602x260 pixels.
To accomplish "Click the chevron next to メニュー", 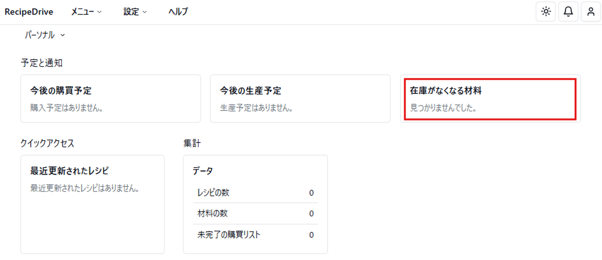I will (99, 12).
